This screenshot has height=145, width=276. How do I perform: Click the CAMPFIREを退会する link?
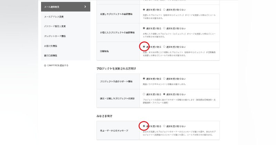click(58, 65)
